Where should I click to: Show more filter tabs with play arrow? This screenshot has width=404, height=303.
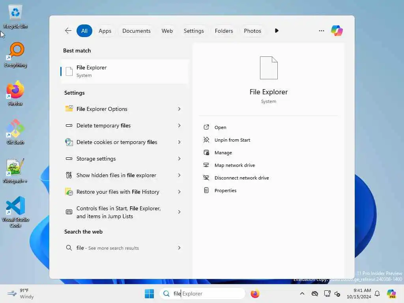[277, 31]
